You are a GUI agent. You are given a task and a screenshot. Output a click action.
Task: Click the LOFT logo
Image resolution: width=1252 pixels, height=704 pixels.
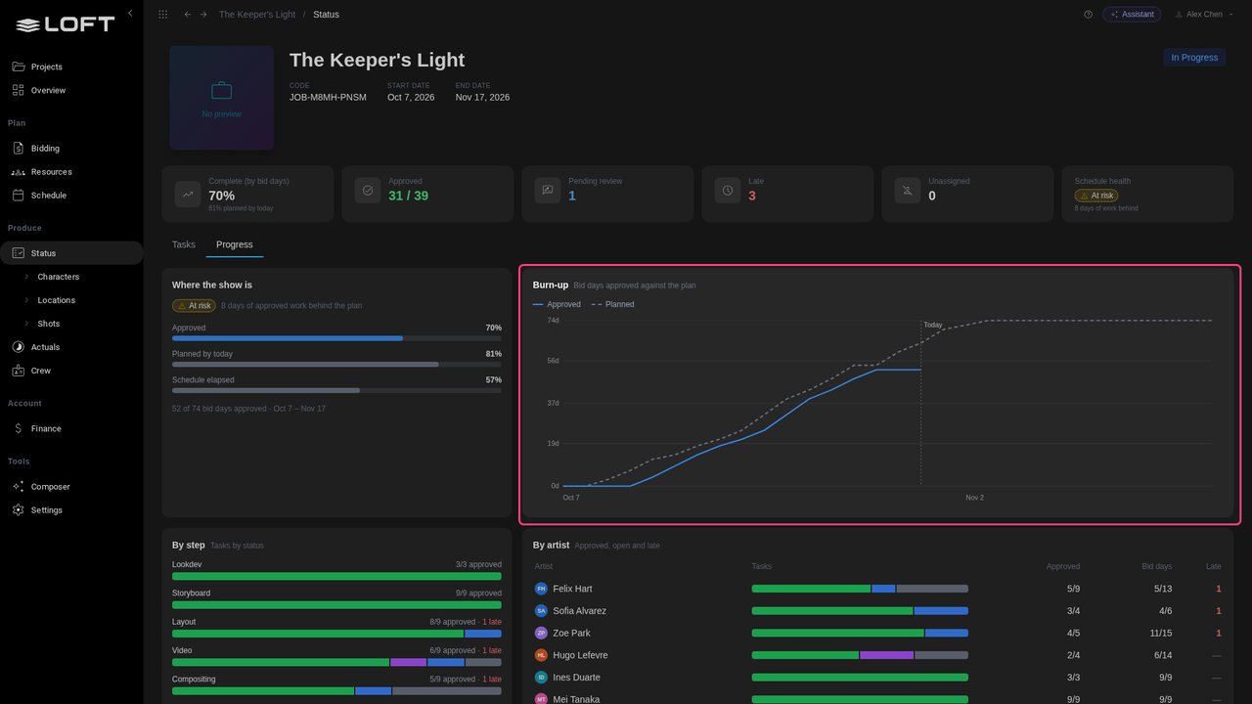(66, 24)
